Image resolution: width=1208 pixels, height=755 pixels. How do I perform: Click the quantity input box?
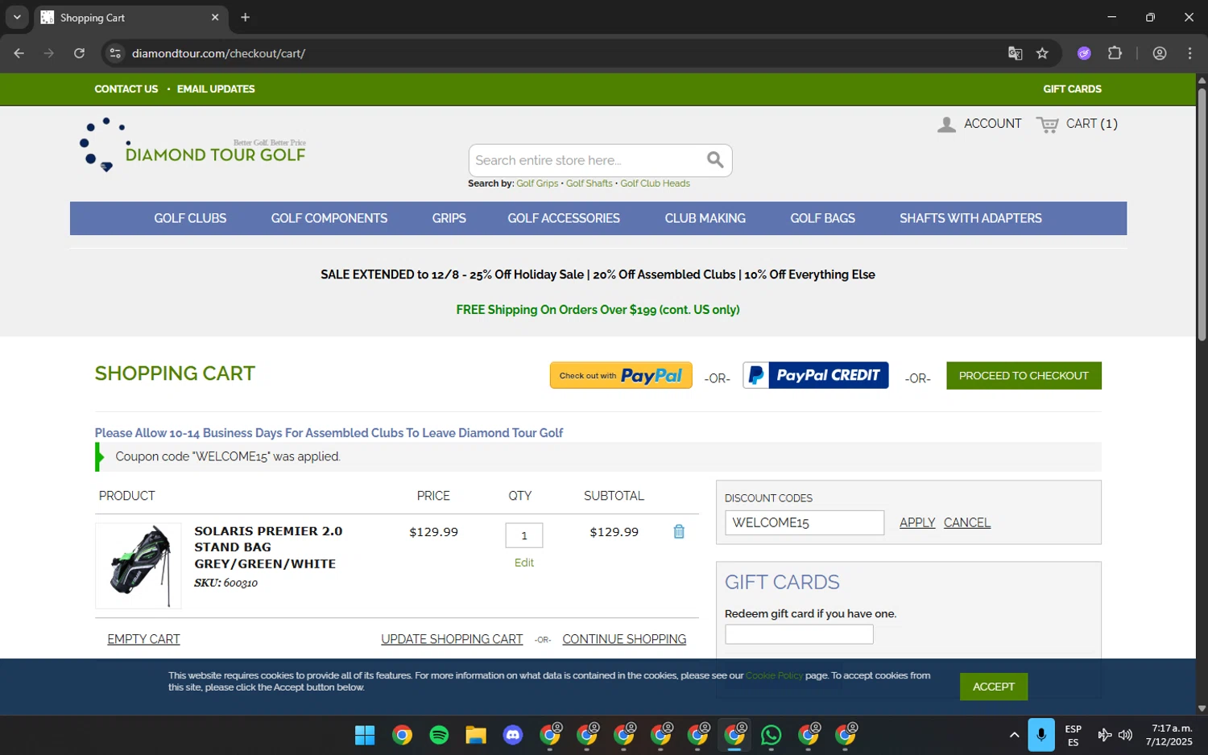click(x=524, y=535)
